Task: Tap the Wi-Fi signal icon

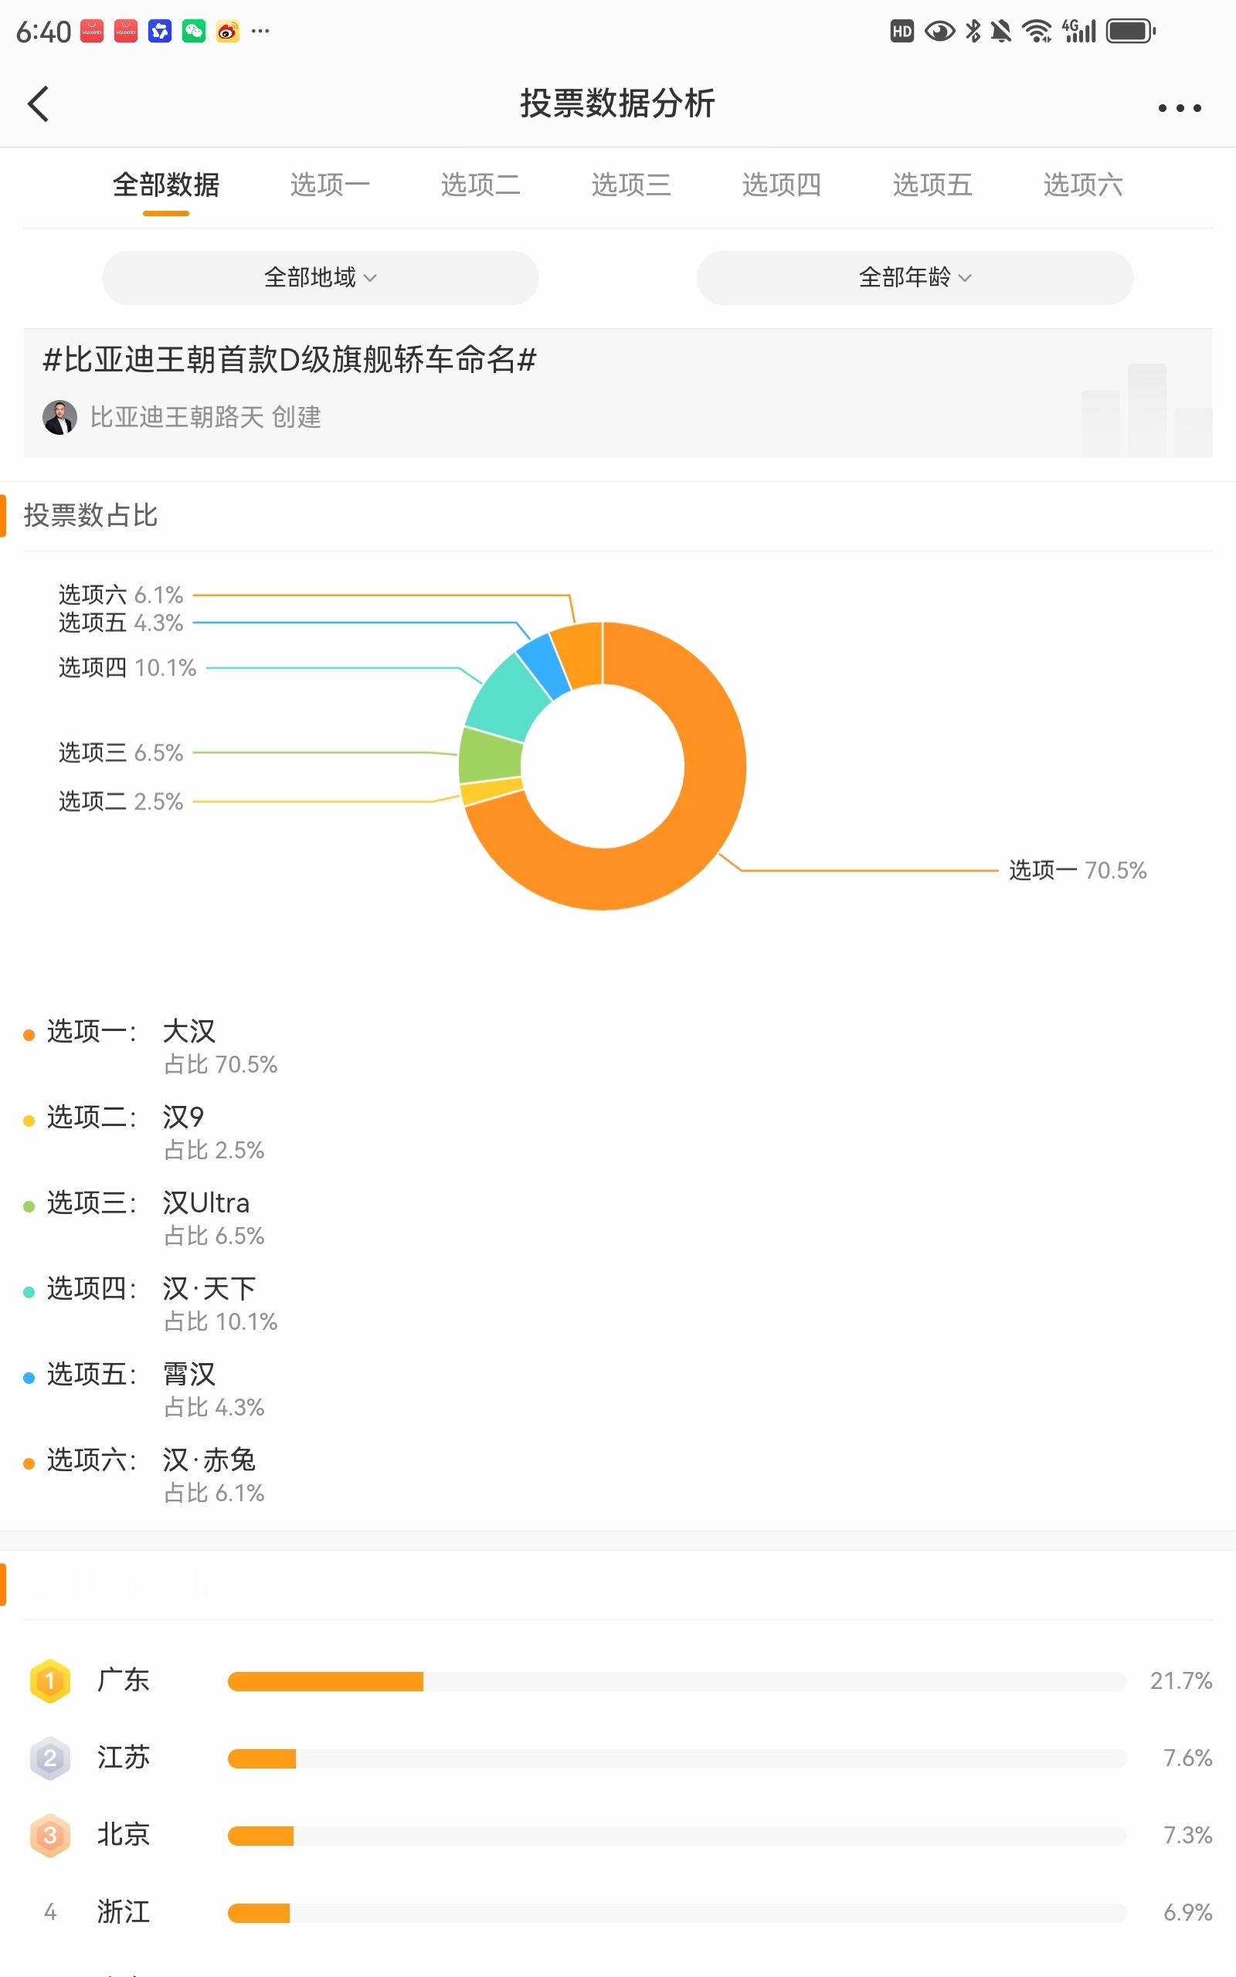Action: [x=1037, y=31]
